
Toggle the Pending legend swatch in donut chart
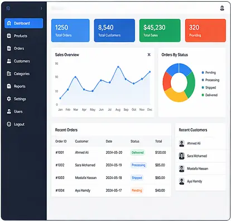coord(203,73)
